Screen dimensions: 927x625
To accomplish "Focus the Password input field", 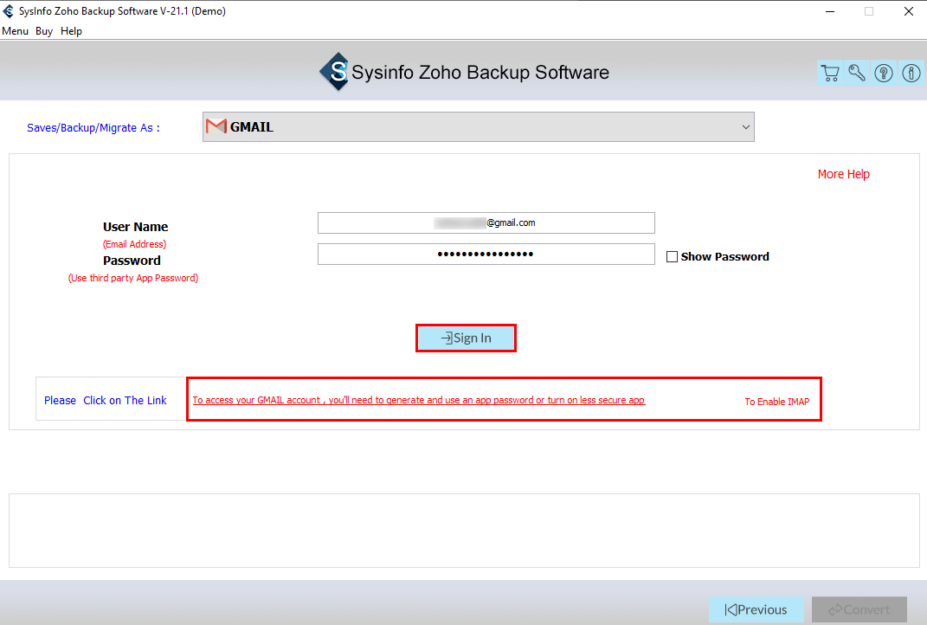I will (x=486, y=255).
